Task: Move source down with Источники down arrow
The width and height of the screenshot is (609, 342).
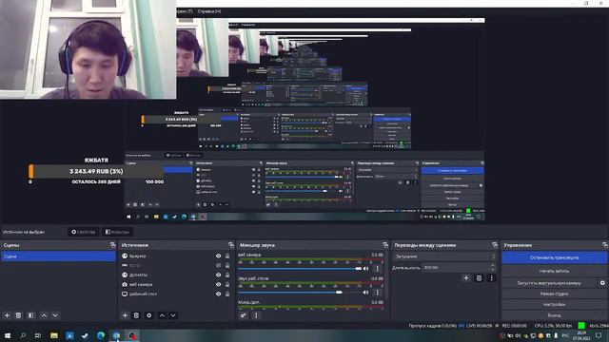Action: coord(173,315)
